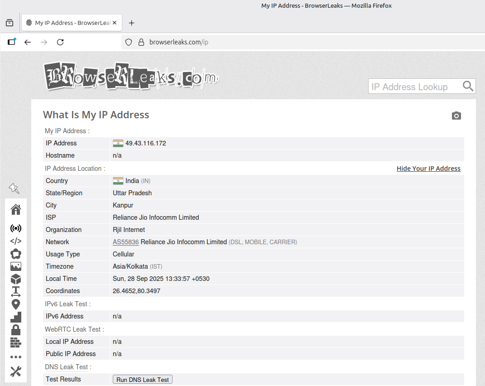The height and width of the screenshot is (386, 485).
Task: Click the picture-frame Canvas icon in sidebar
Action: click(16, 266)
